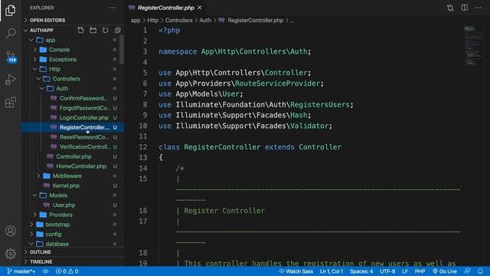This screenshot has width=490, height=276.
Task: Close the RegisterController.php tab
Action: pyautogui.click(x=199, y=8)
